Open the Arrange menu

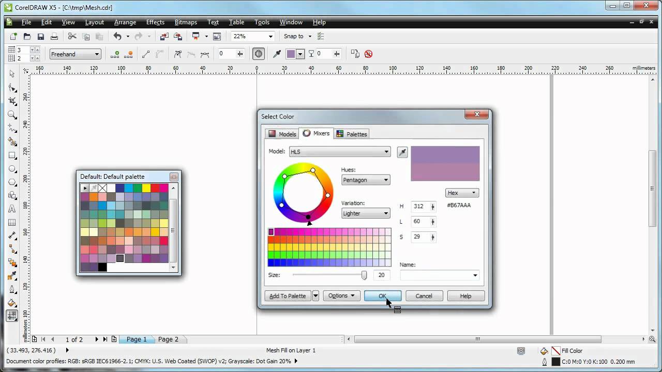point(125,22)
